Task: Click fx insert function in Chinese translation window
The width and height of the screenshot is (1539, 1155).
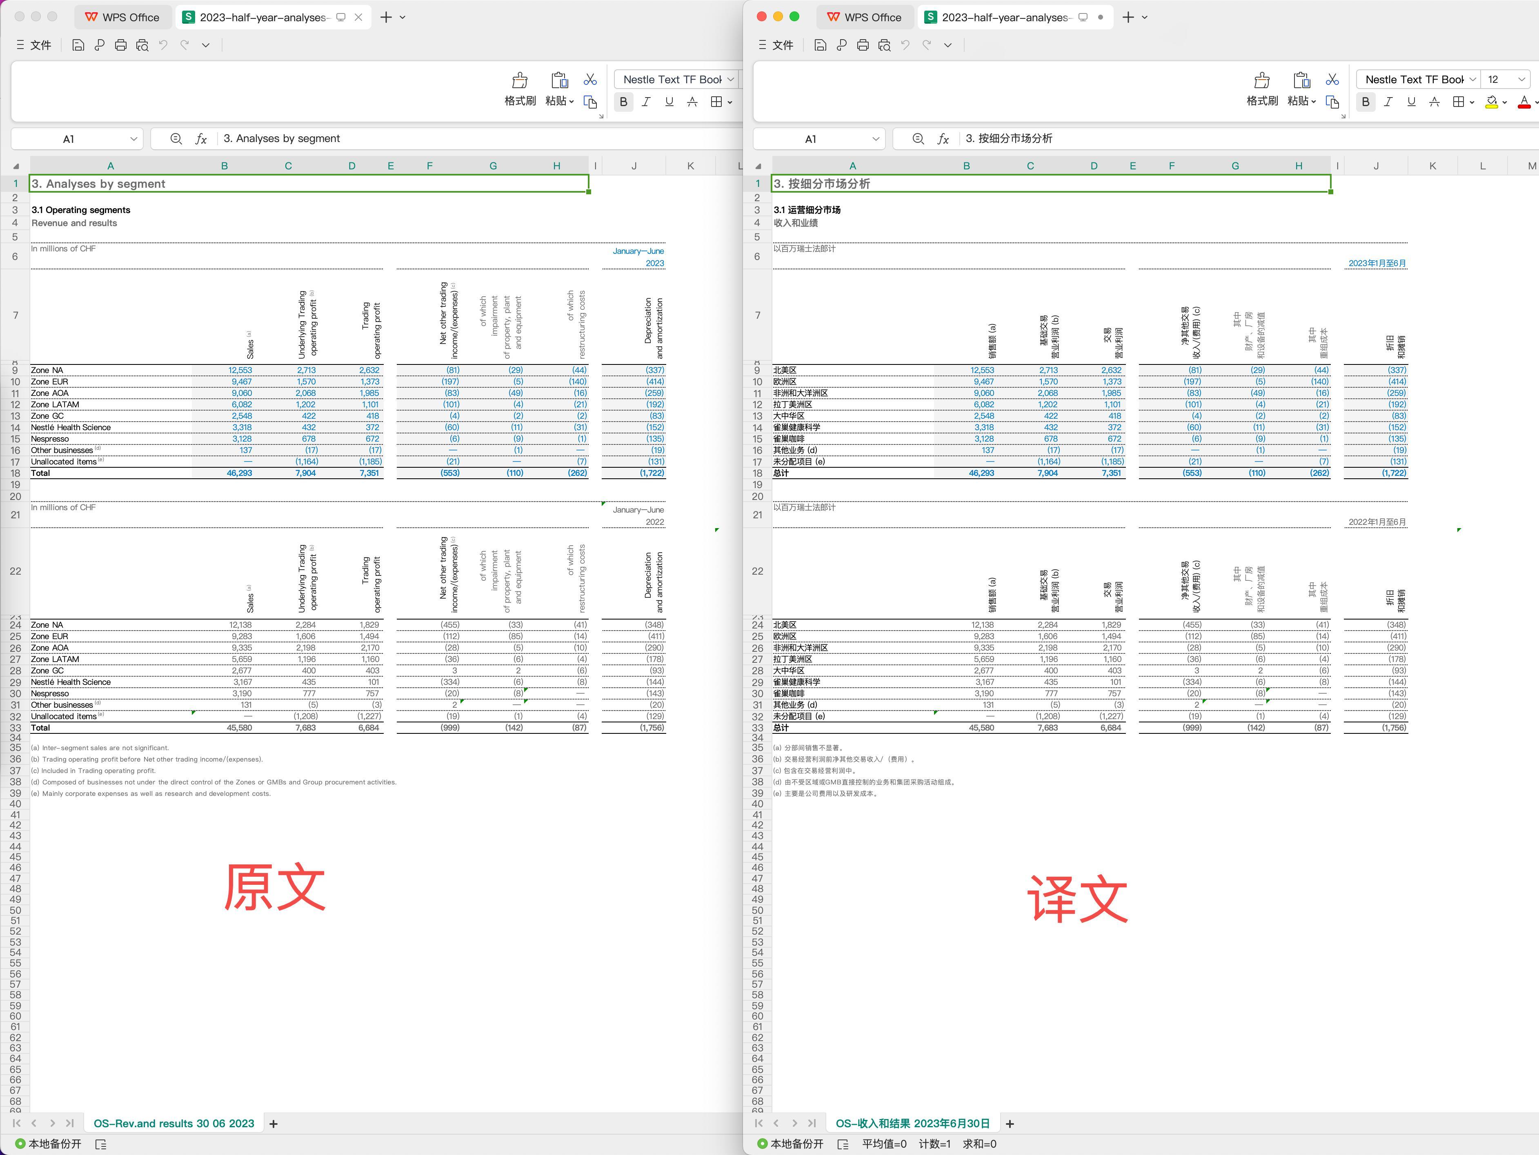Action: pos(943,139)
